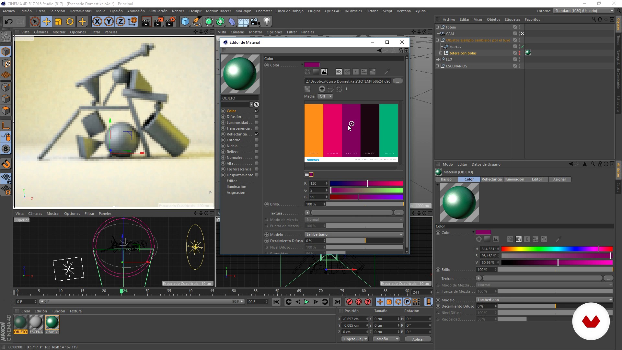Enable the Relieve channel checkbox

point(257,152)
